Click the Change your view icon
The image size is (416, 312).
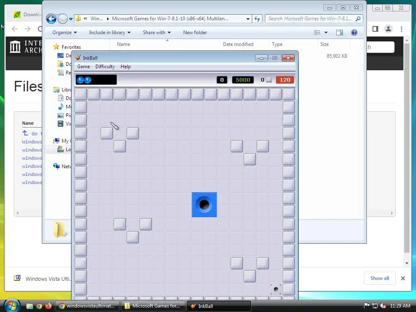click(x=317, y=32)
